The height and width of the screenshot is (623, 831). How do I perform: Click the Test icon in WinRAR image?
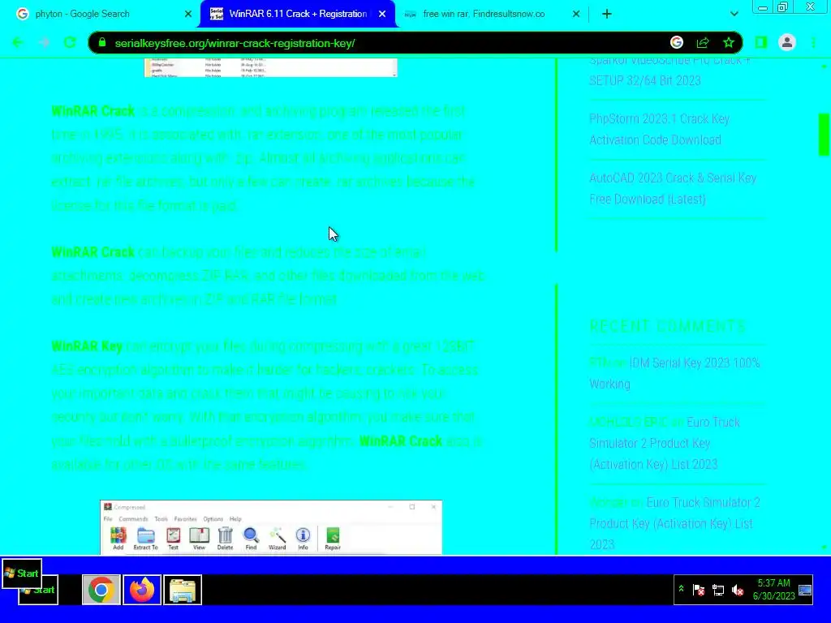click(174, 539)
